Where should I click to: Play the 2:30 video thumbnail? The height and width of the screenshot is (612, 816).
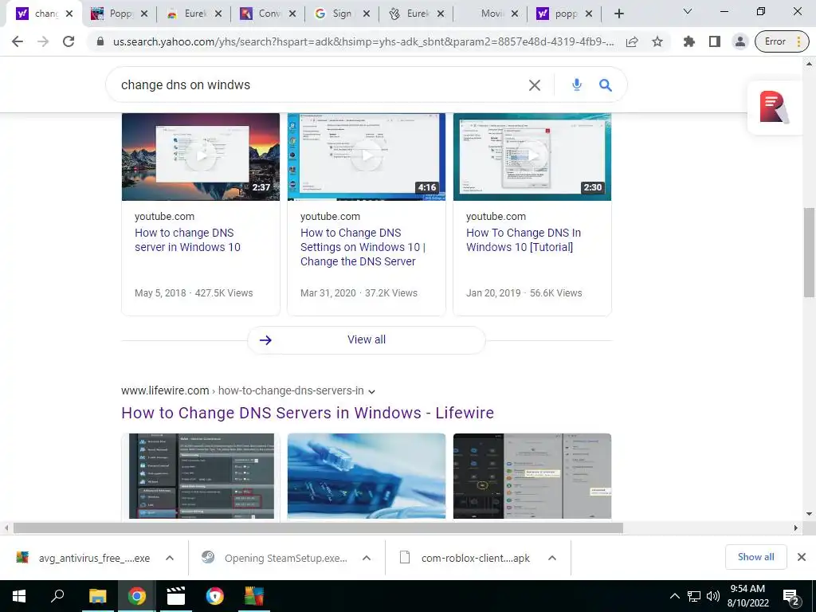532,157
